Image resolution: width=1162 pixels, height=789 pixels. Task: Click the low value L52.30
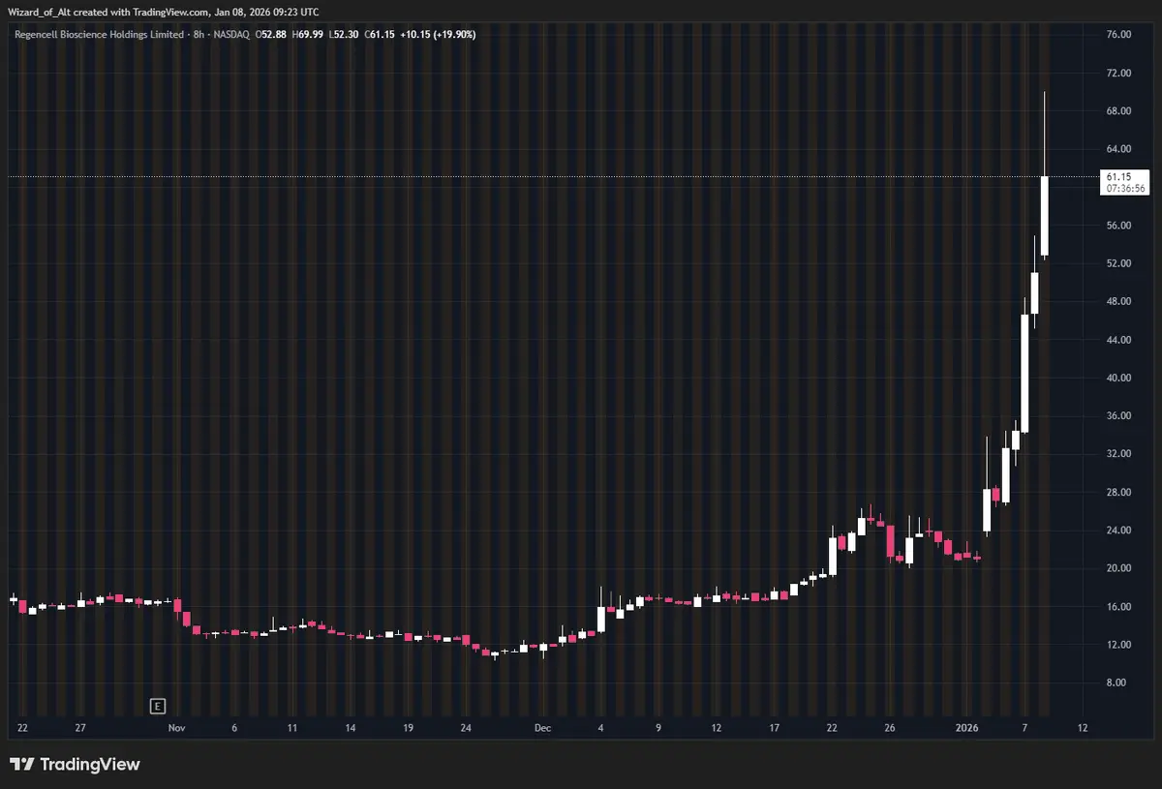[x=346, y=34]
